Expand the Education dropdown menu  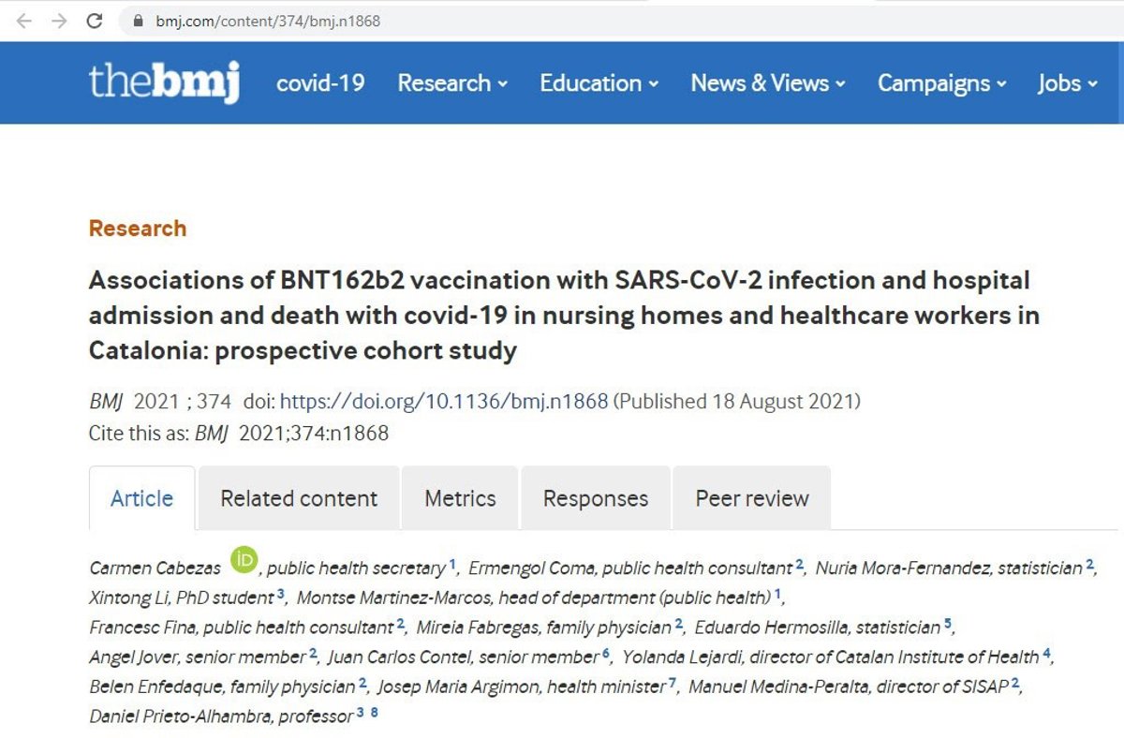pos(599,83)
